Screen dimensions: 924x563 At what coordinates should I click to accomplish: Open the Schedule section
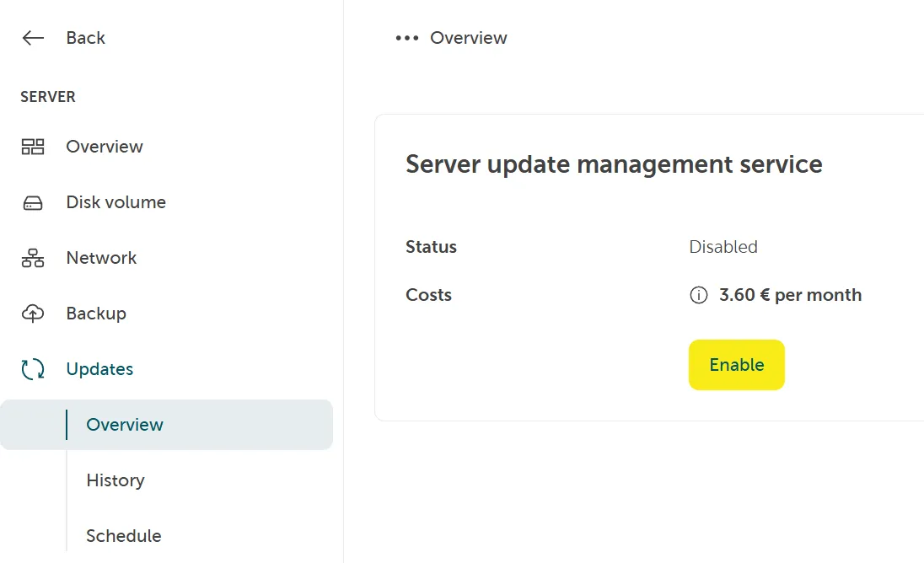pyautogui.click(x=123, y=535)
